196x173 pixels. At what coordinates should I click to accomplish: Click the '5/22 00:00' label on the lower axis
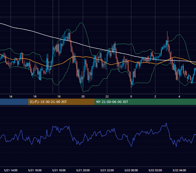pos(131,170)
